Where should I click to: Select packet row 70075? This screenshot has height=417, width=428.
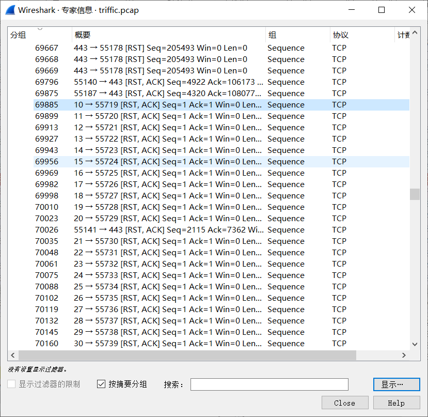point(221,275)
